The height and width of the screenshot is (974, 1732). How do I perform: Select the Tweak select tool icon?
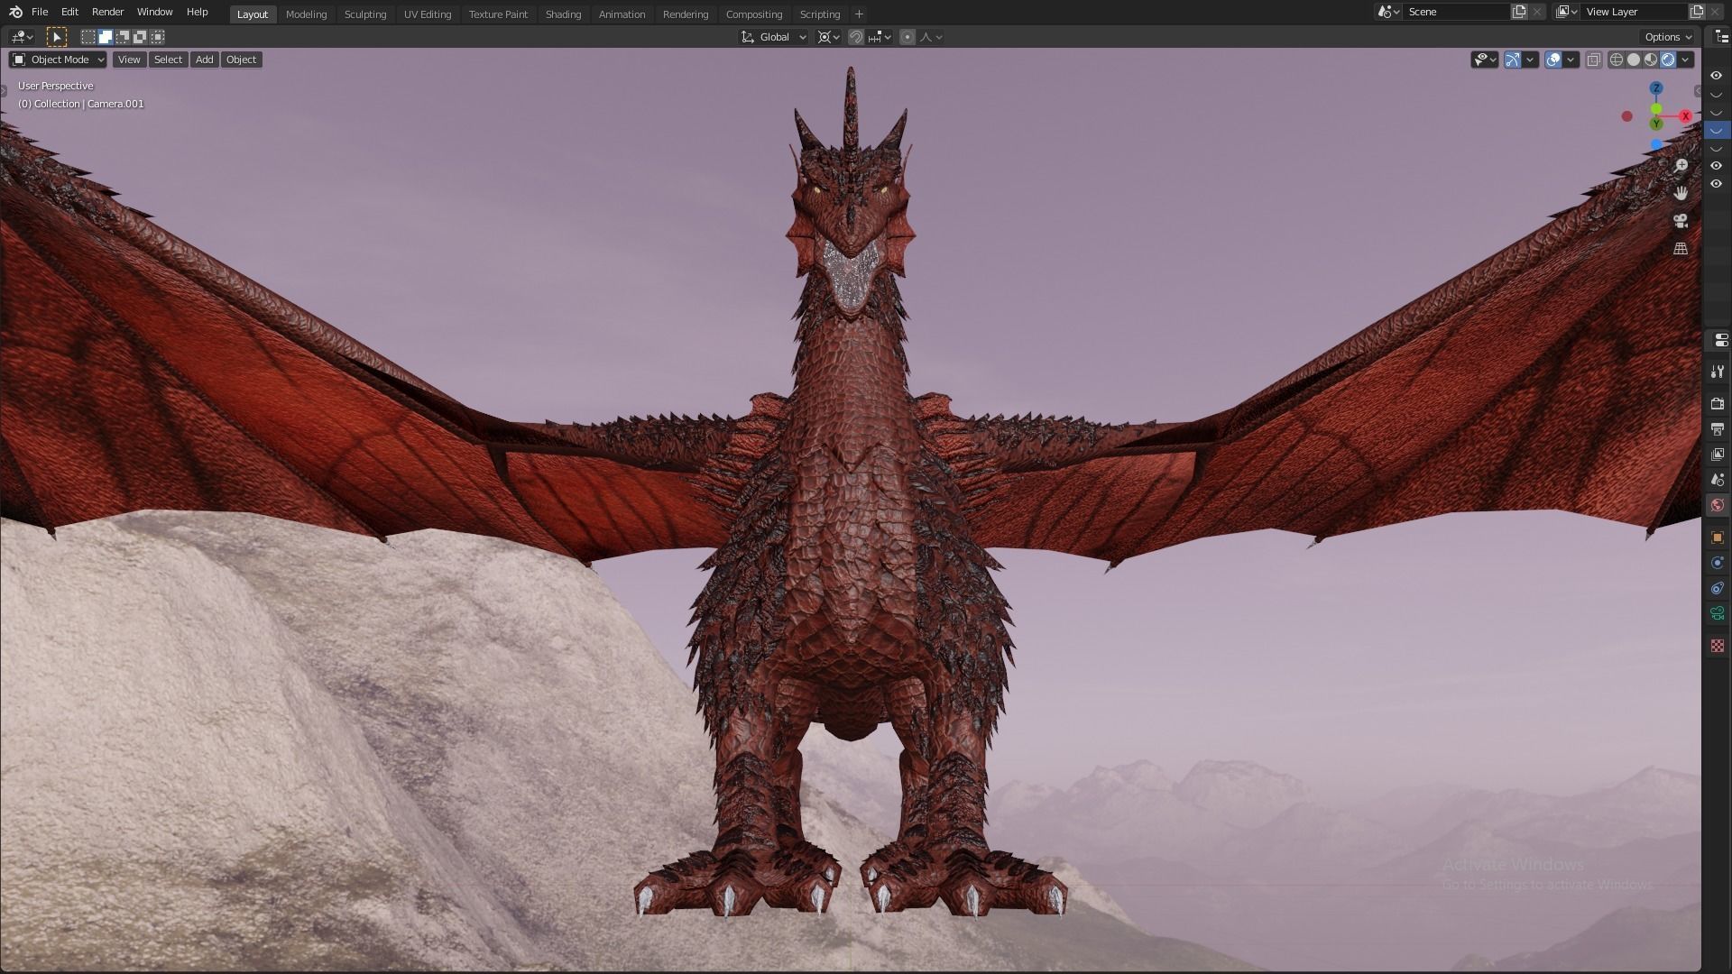57,37
